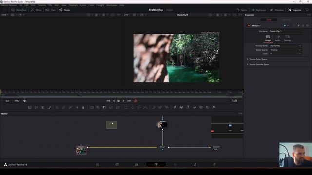
Task: Add an Ellipse mask node
Action: [132, 107]
